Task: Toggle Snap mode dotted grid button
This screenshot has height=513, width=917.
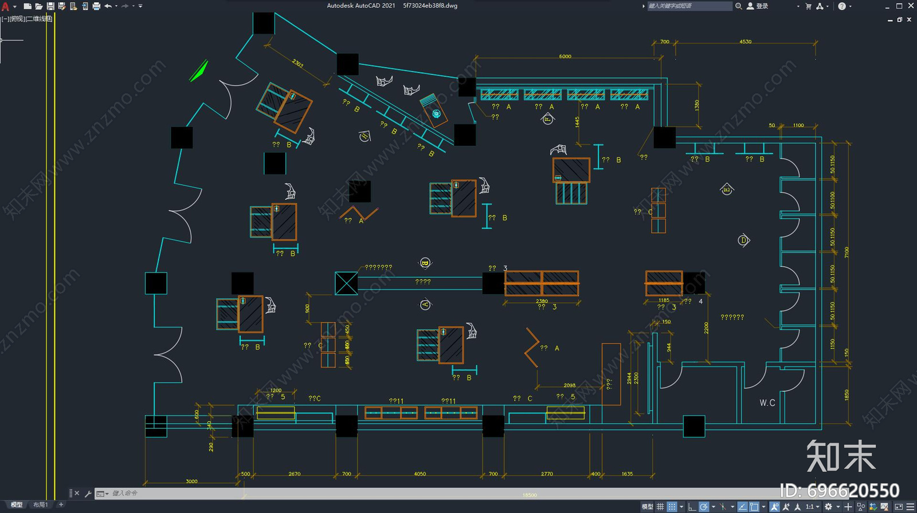Action: tap(672, 507)
